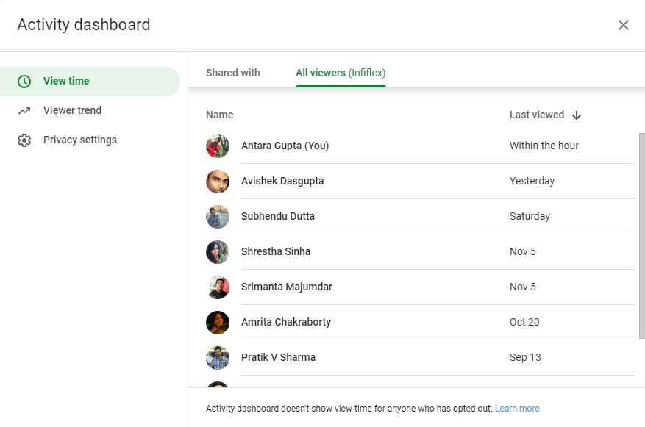
Task: Click Subhendu Dutta's avatar
Action: 218,217
